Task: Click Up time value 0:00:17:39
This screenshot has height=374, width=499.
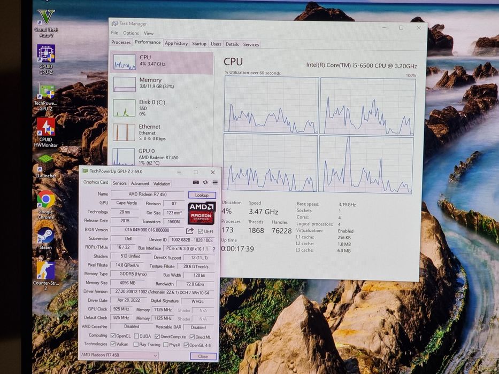Action: (x=237, y=248)
